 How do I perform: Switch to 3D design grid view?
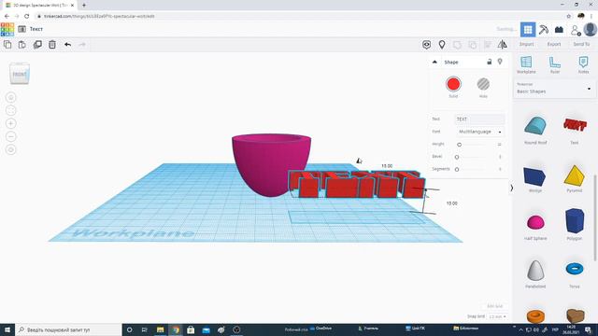coord(528,29)
